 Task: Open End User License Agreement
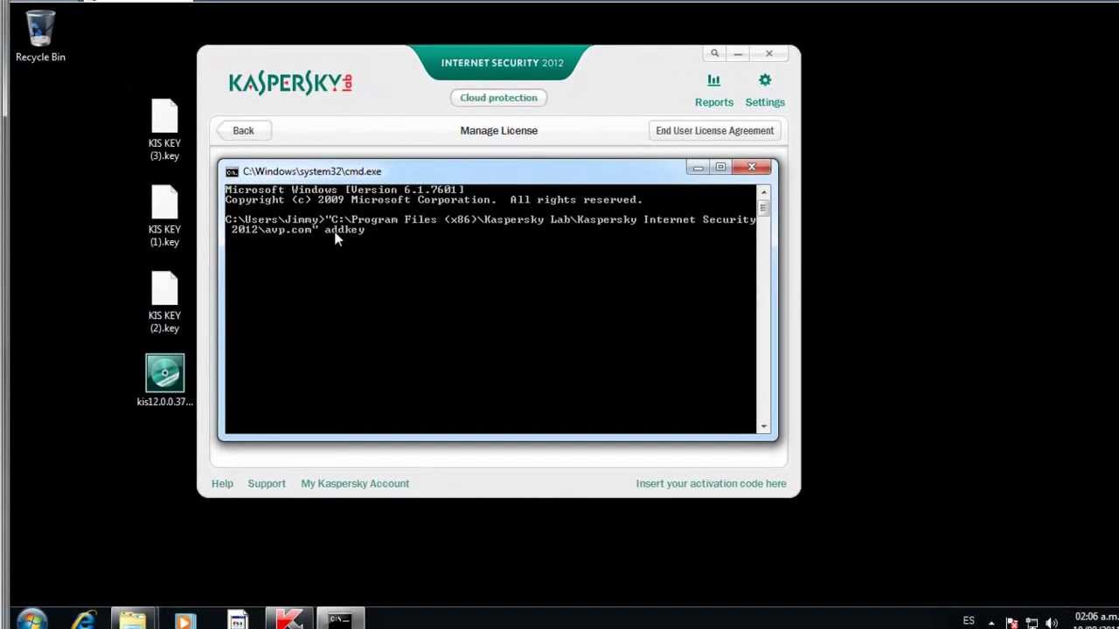(x=714, y=130)
